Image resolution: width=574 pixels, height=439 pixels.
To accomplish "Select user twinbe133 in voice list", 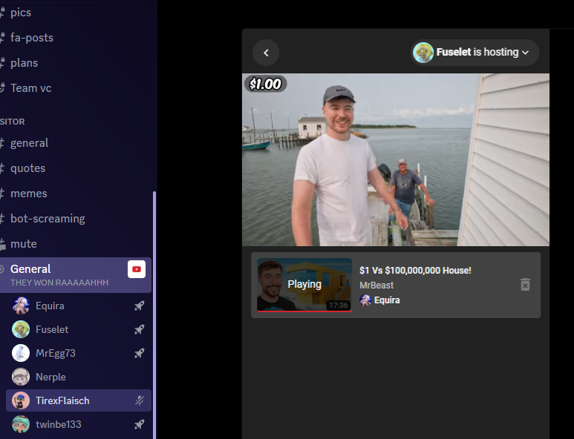I will [79, 424].
